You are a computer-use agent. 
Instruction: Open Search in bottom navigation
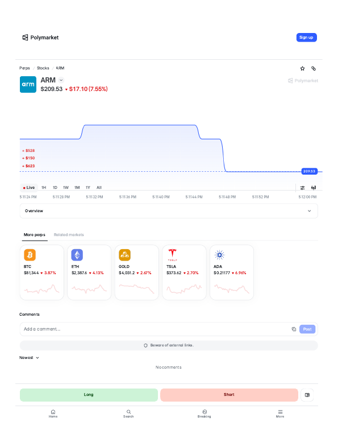pos(128,414)
